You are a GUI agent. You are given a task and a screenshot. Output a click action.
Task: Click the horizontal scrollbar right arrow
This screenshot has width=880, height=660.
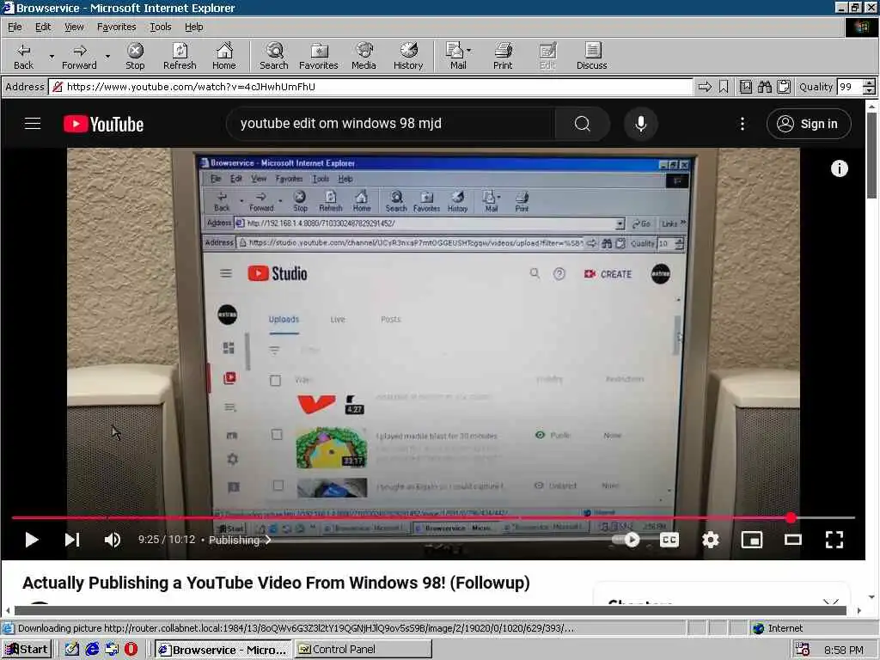coord(859,611)
